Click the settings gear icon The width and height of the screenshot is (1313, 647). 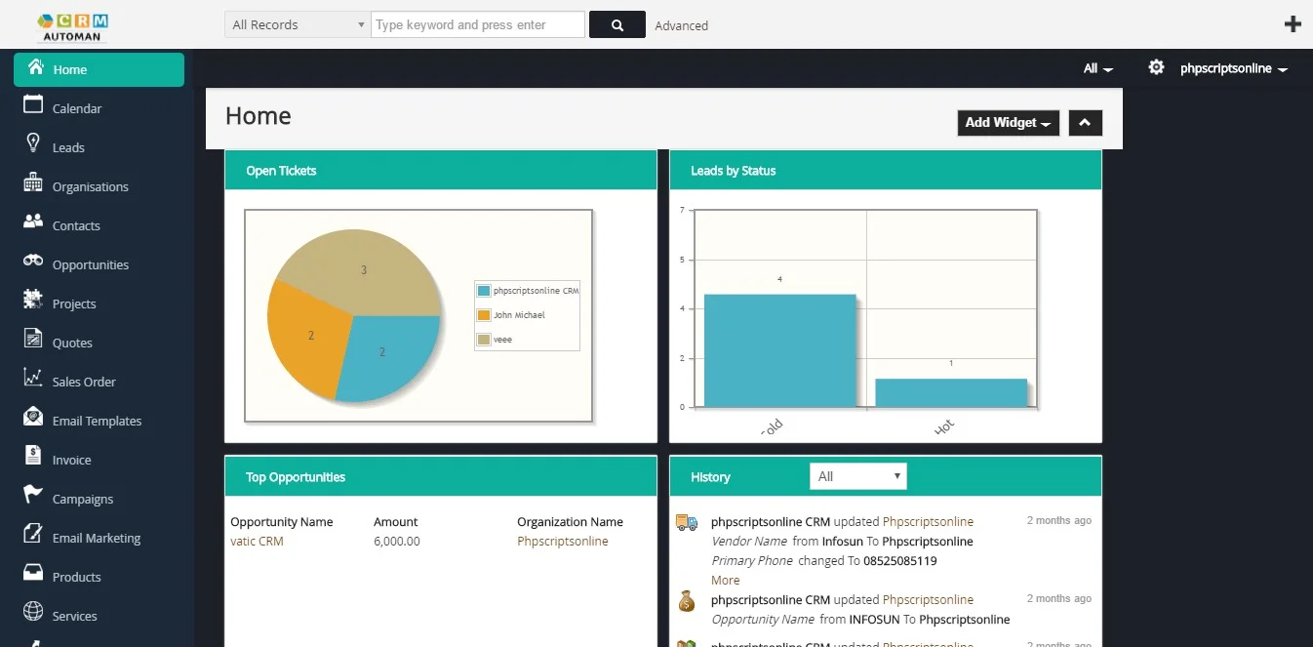pyautogui.click(x=1157, y=67)
